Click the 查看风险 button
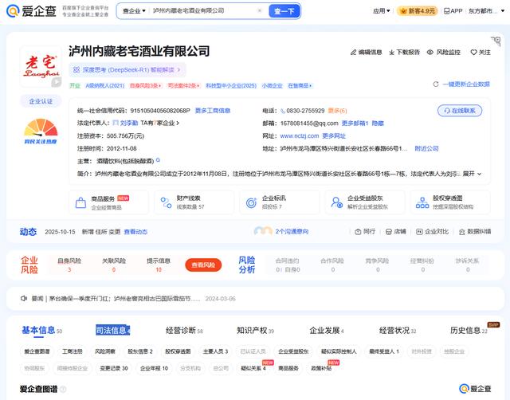This screenshot has width=510, height=400. click(203, 265)
